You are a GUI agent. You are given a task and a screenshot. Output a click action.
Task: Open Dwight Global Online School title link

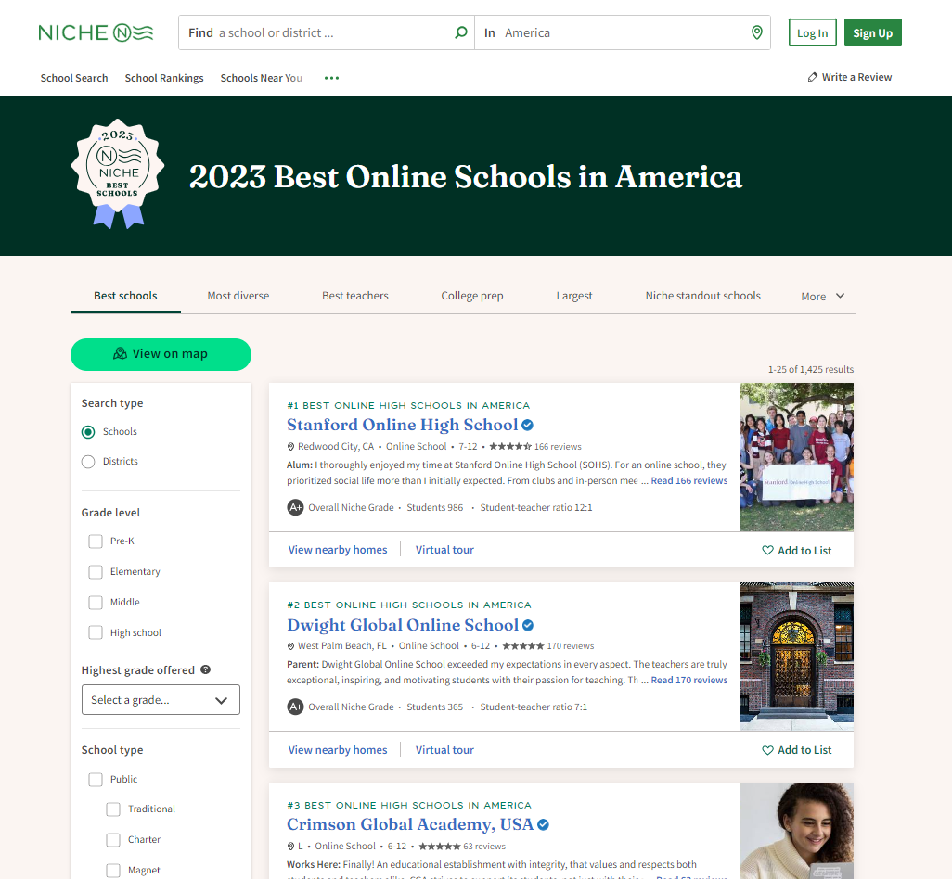[x=403, y=625]
